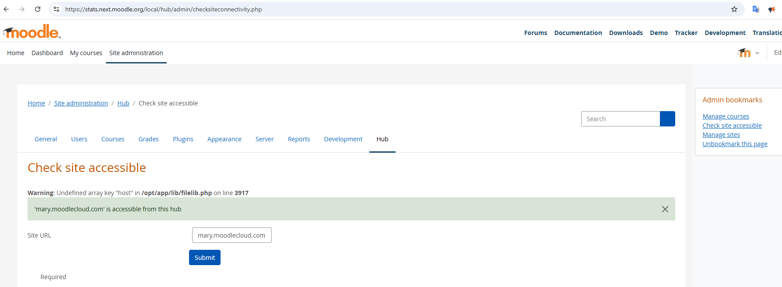Submit the site URL form

pyautogui.click(x=205, y=258)
